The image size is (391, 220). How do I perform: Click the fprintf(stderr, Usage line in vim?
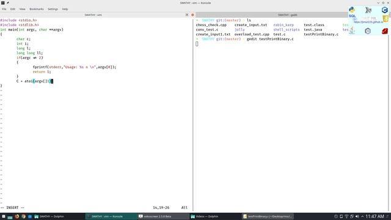tap(75, 67)
